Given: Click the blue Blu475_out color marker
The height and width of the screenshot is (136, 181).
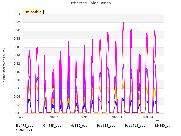Looking at the screenshot, I should click(x=12, y=126).
